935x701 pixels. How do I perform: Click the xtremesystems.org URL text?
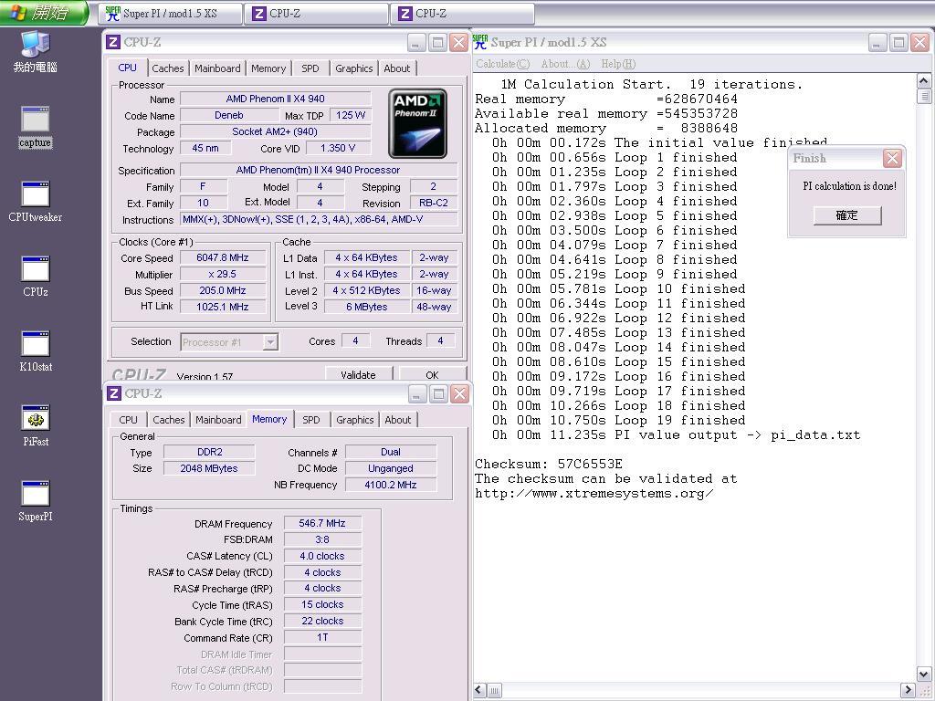(x=594, y=494)
